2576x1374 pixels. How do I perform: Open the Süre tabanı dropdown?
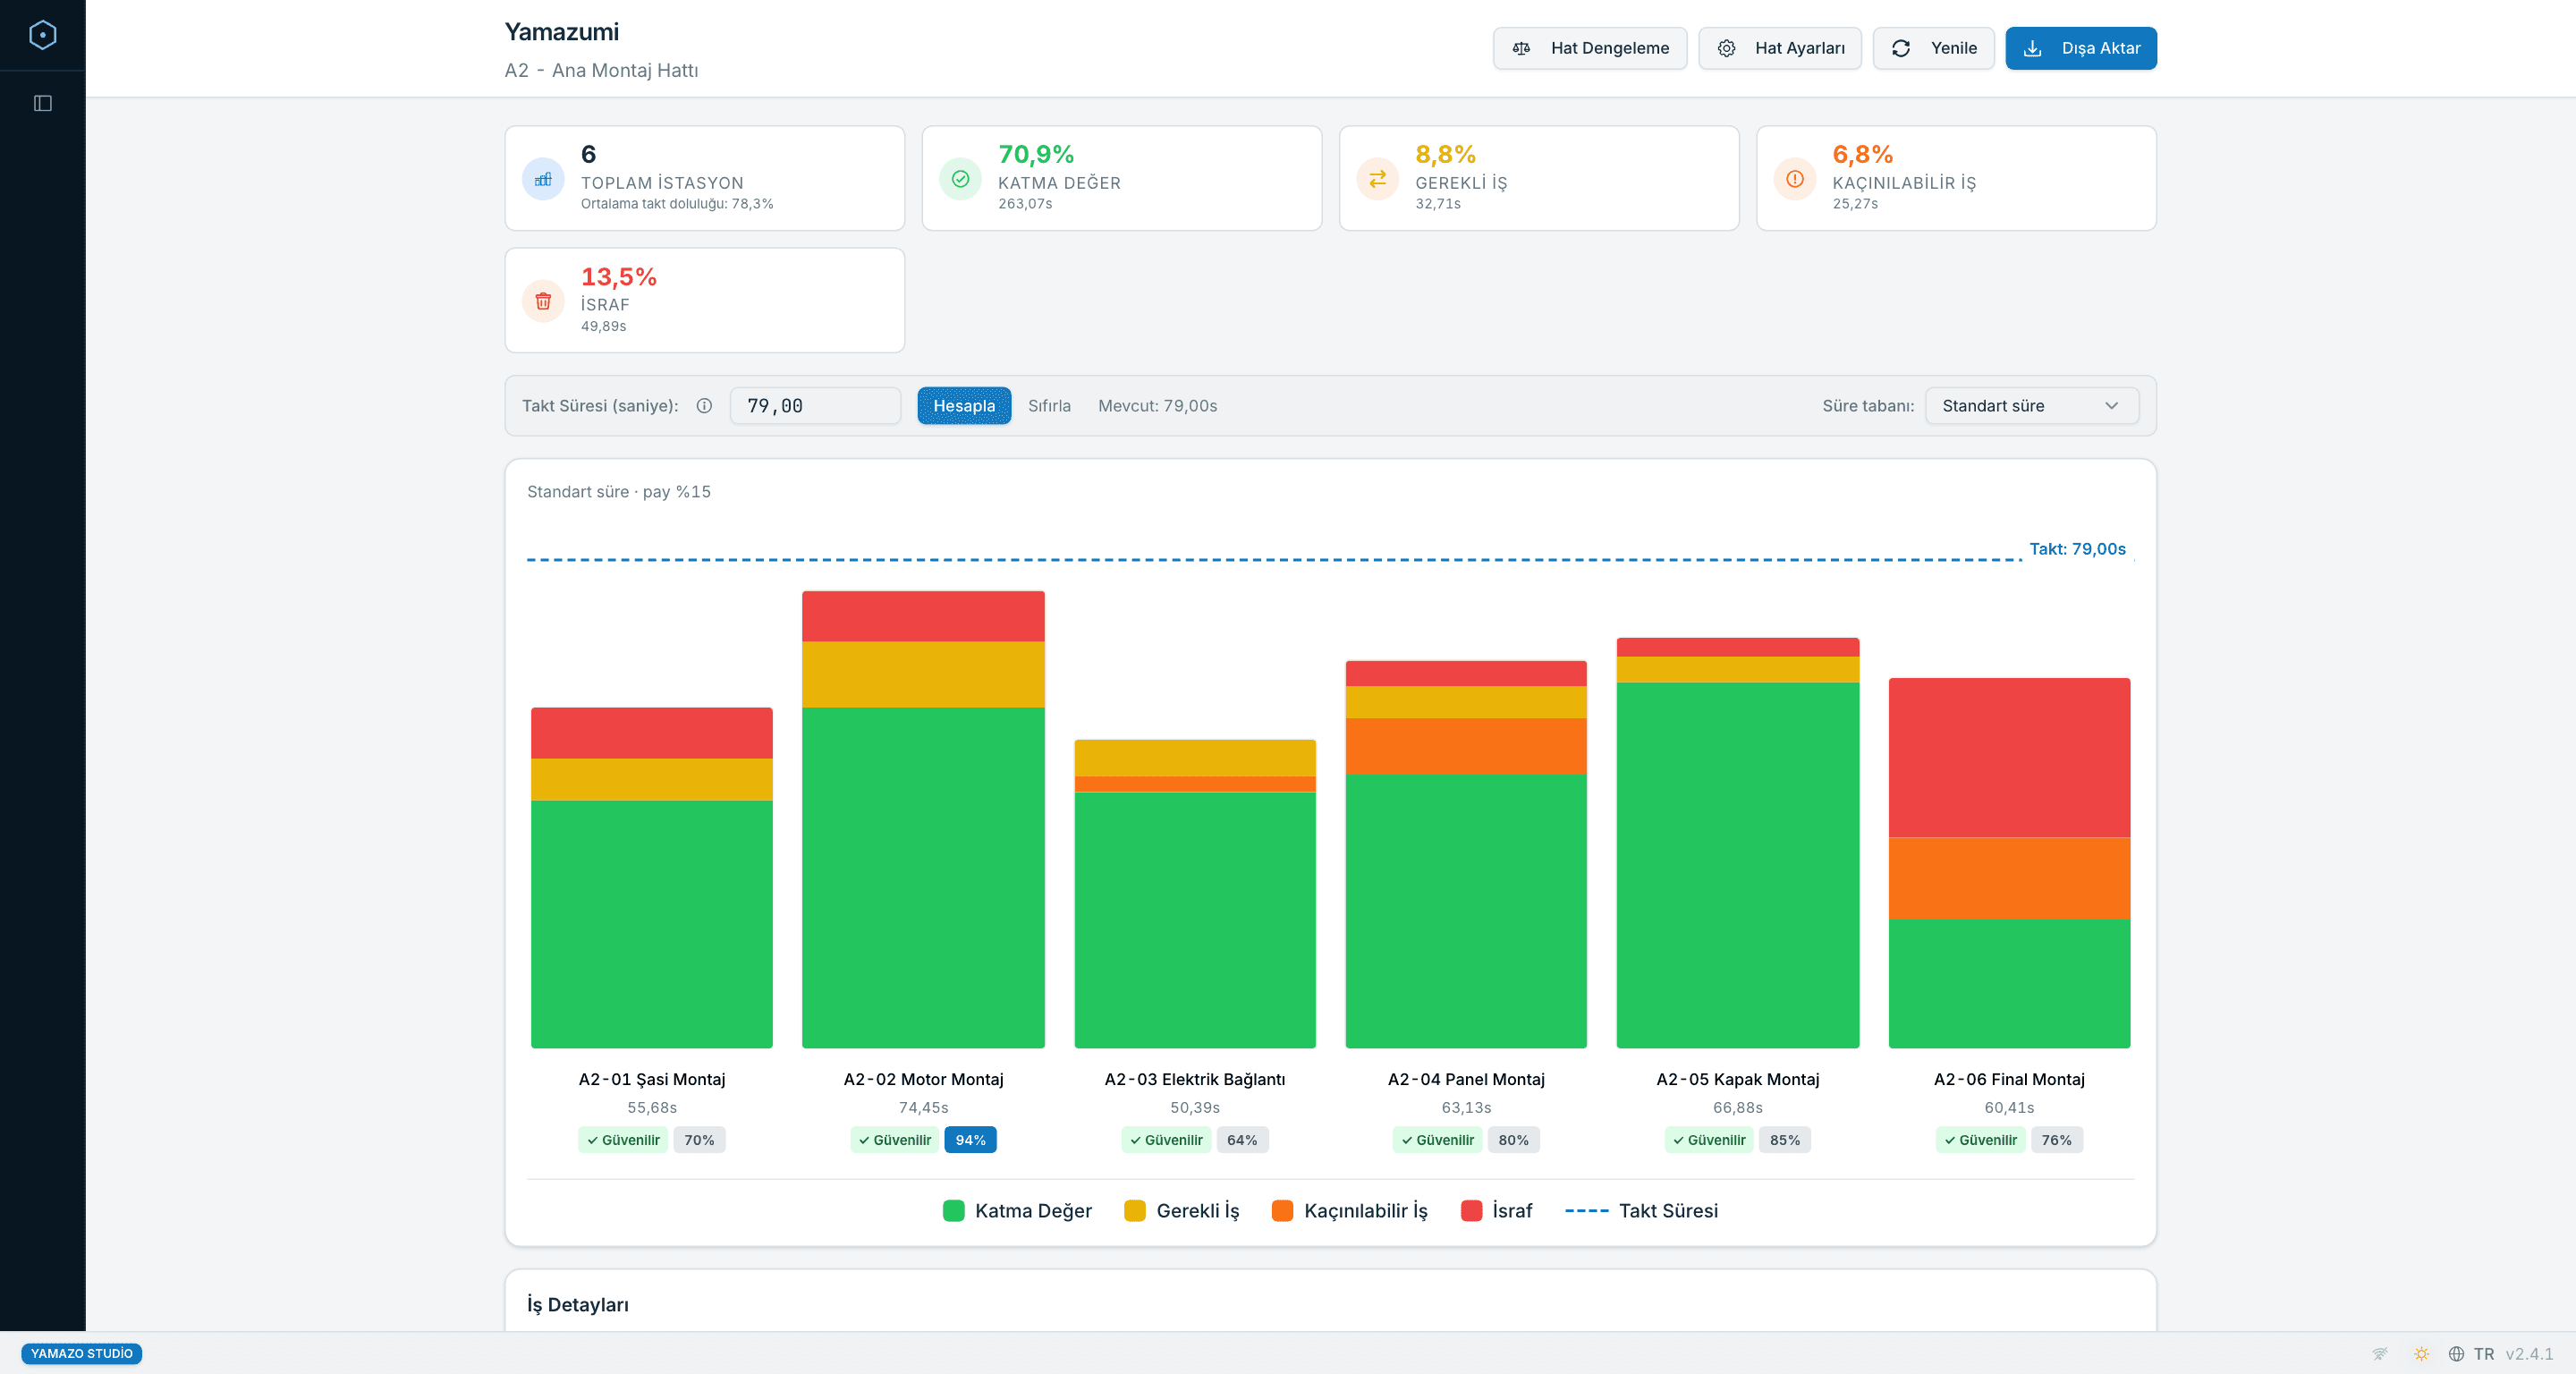click(x=2031, y=406)
